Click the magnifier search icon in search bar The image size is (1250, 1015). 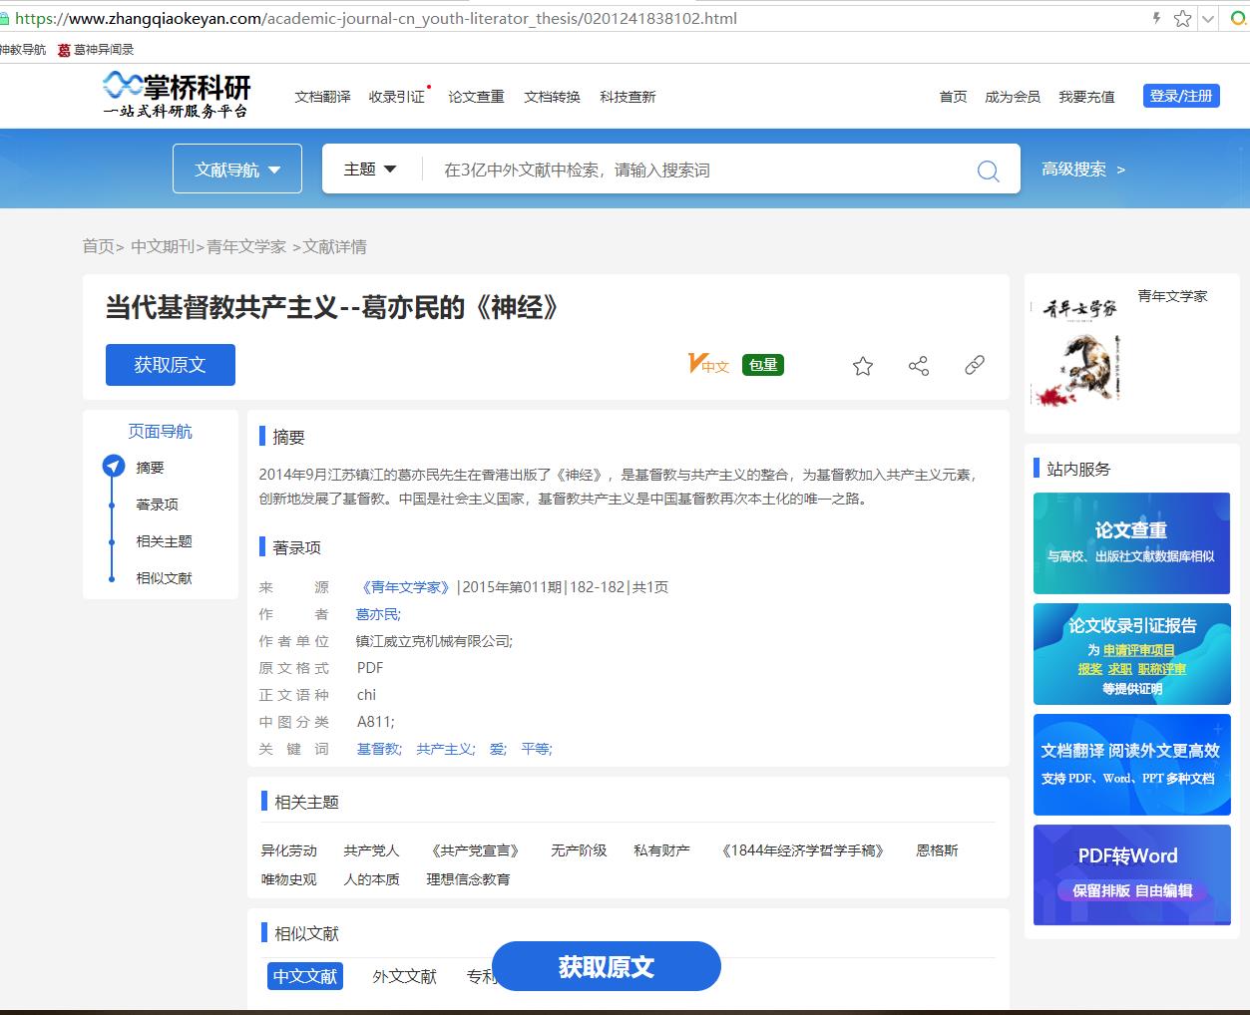coord(988,170)
